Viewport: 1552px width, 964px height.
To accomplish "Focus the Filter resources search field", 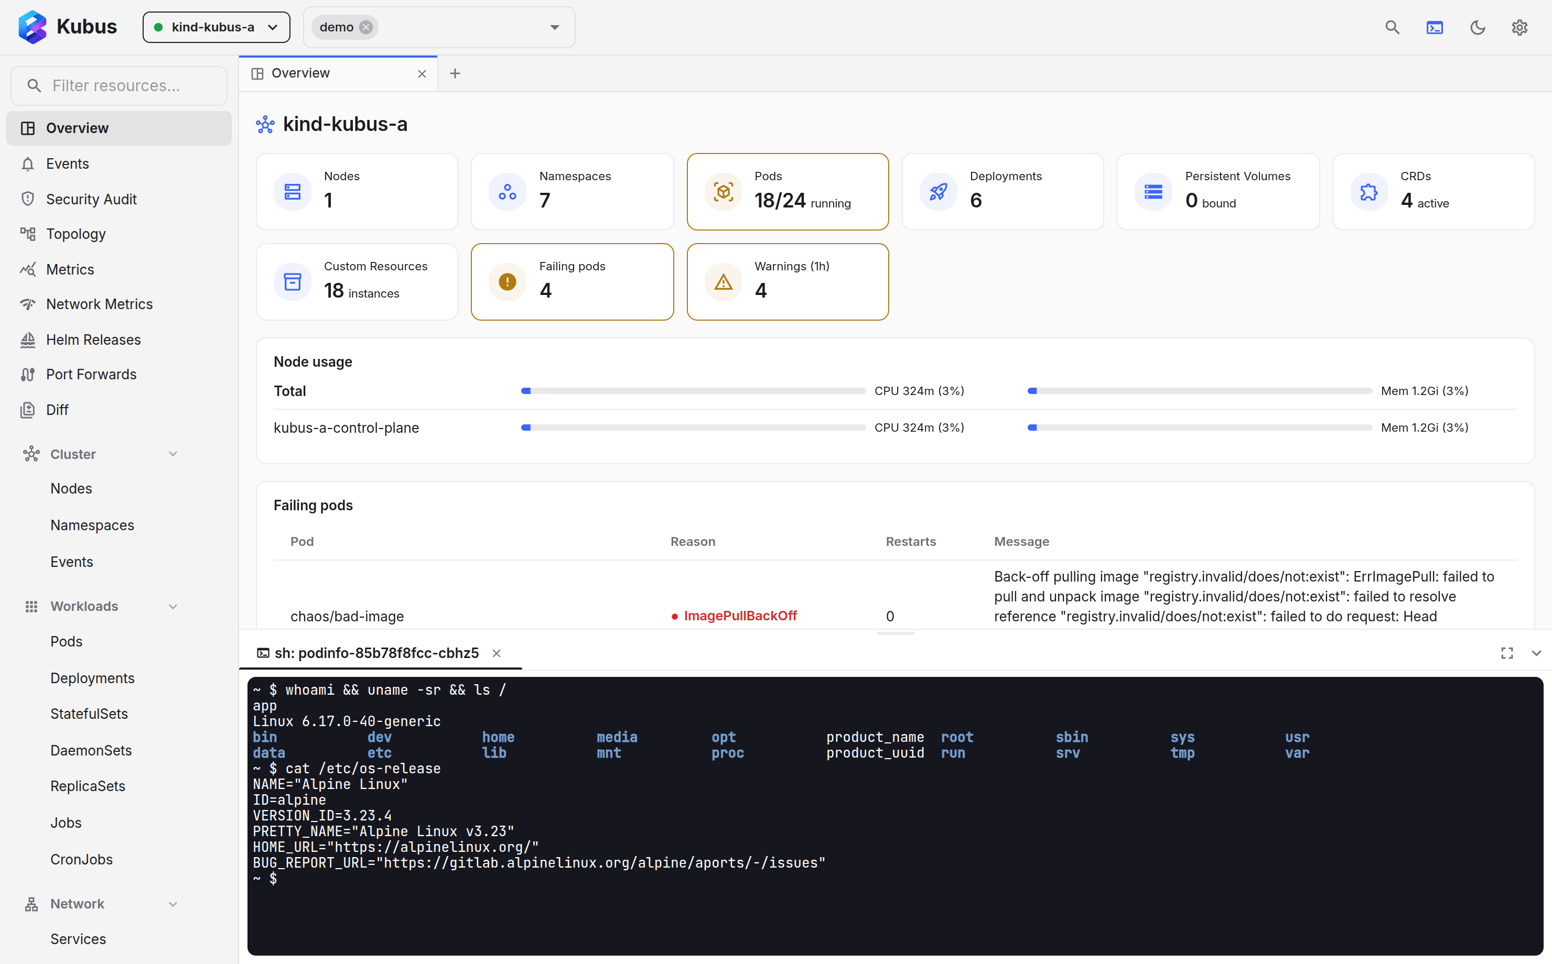I will tap(120, 85).
